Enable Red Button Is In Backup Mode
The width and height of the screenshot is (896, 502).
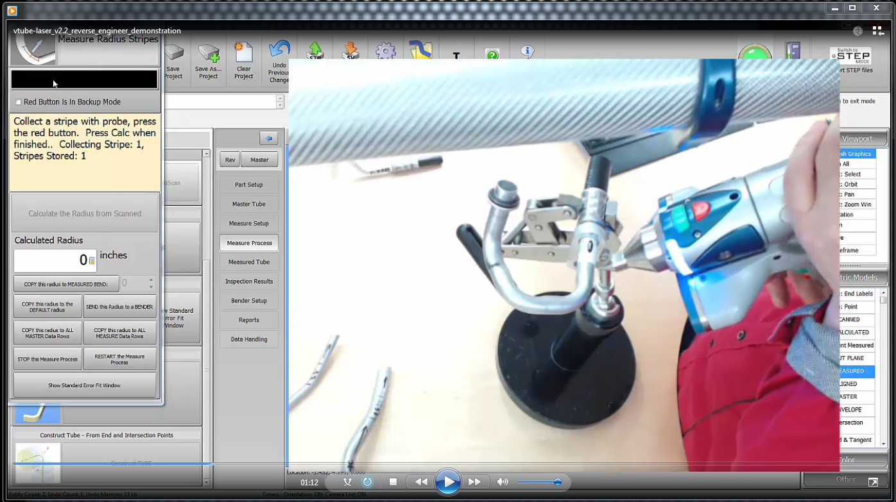[19, 102]
